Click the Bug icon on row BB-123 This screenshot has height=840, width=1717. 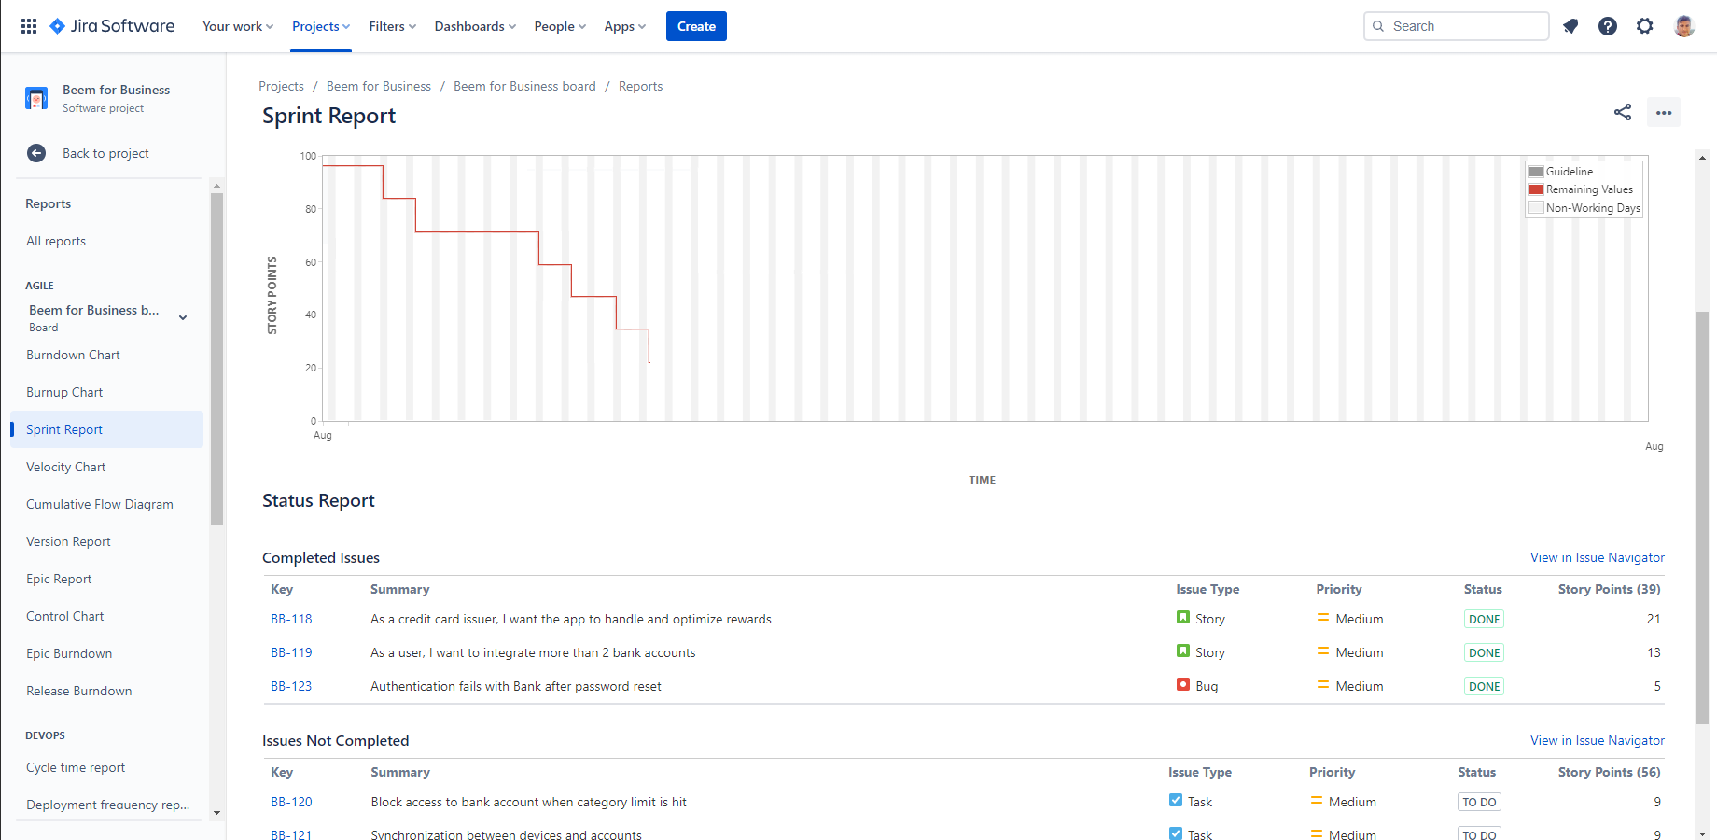click(x=1182, y=685)
